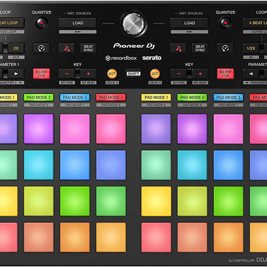
Task: Halve the loop with right 1/2X button
Action: click(x=251, y=48)
